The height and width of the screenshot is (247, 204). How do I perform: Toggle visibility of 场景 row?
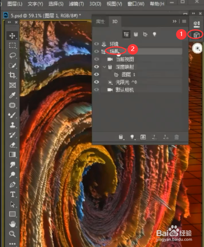click(x=97, y=51)
